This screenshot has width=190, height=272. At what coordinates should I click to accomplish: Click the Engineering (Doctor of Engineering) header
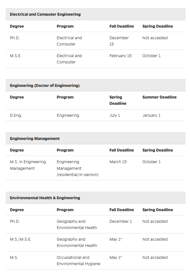(45, 85)
